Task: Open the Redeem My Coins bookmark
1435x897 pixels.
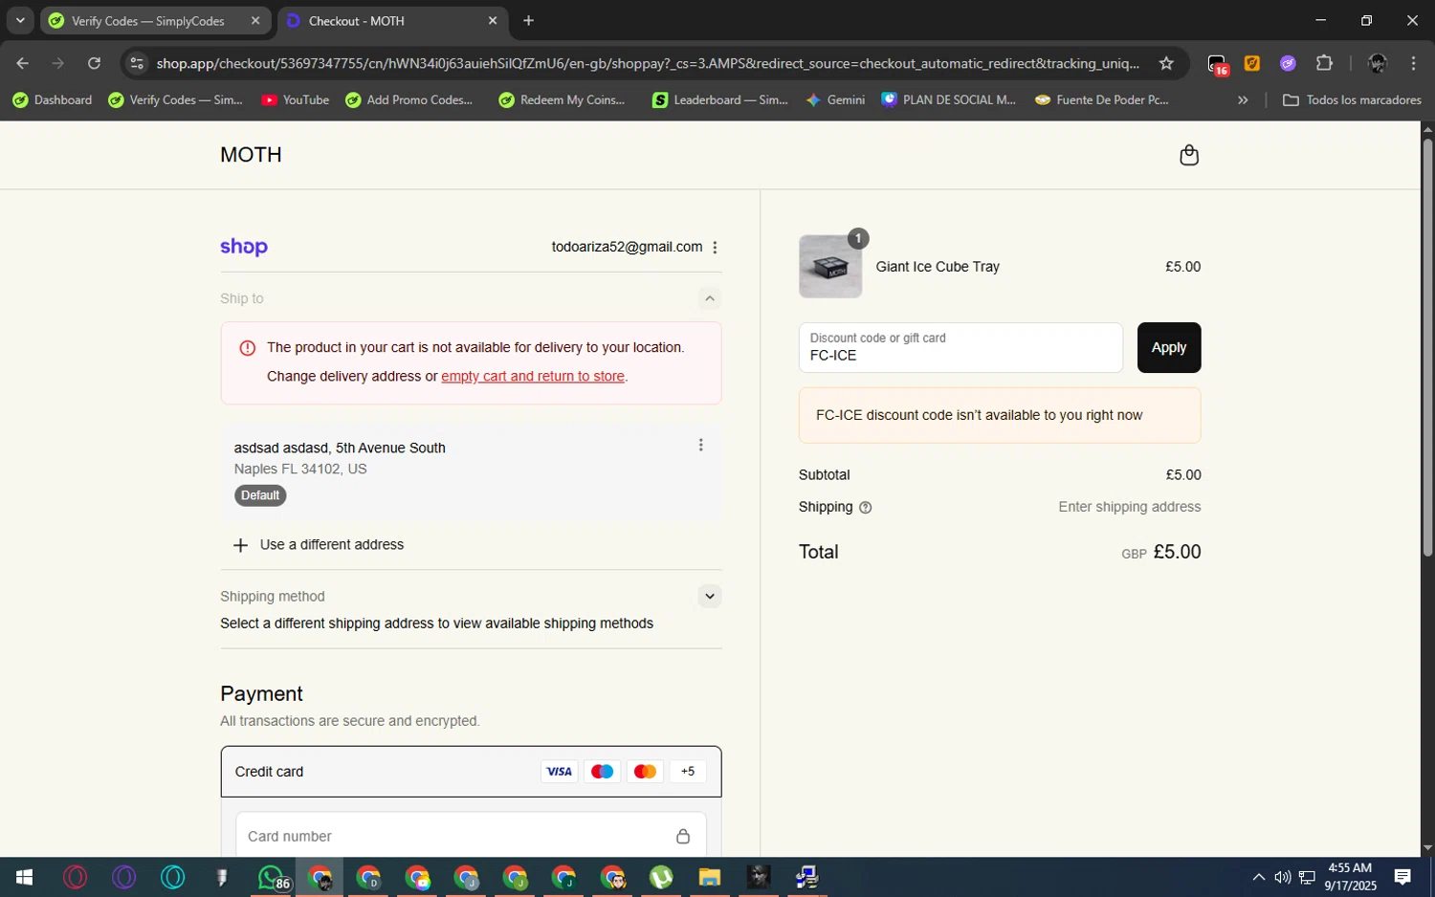Action: (563, 99)
